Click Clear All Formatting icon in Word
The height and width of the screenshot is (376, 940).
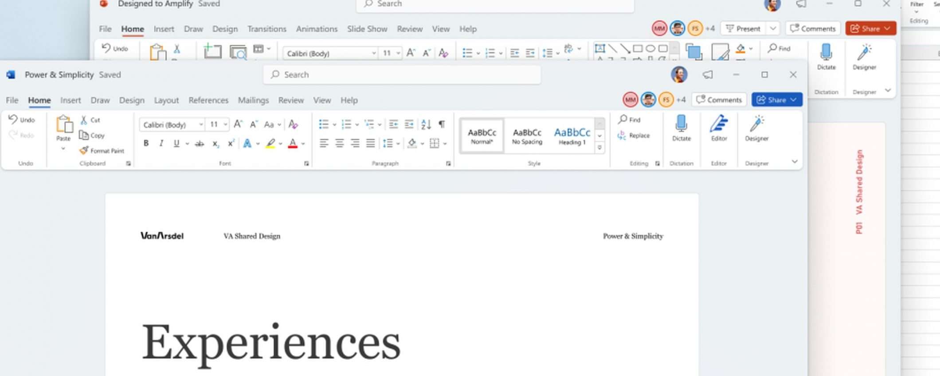tap(293, 124)
